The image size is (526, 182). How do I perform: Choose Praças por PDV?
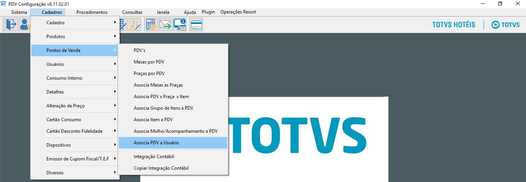(173, 73)
